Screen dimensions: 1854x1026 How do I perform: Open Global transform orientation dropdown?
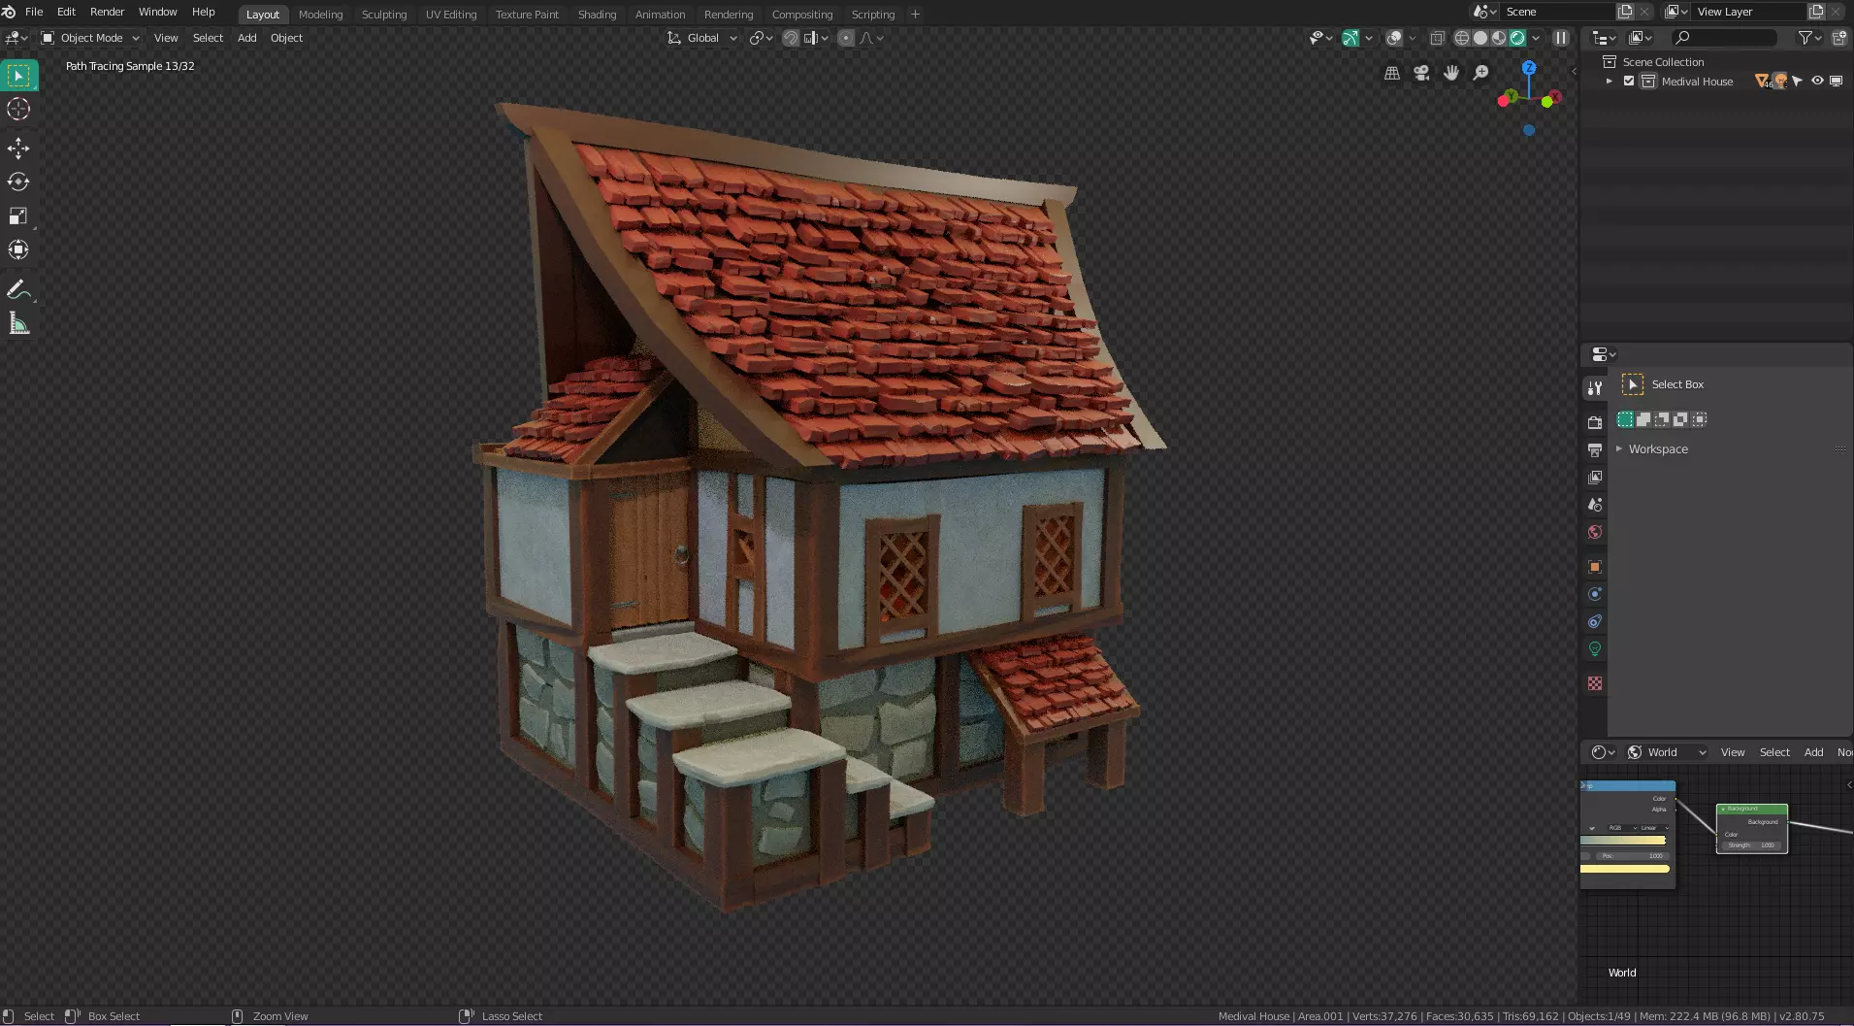point(702,38)
